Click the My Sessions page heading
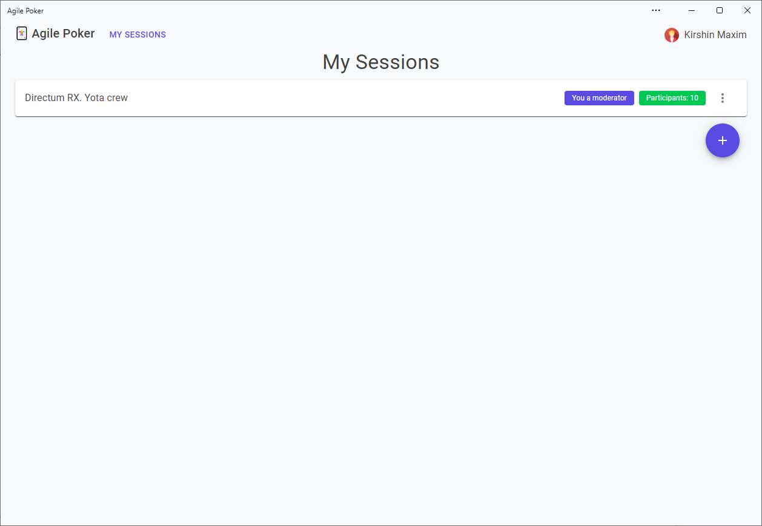Viewport: 762px width, 526px height. [x=380, y=62]
